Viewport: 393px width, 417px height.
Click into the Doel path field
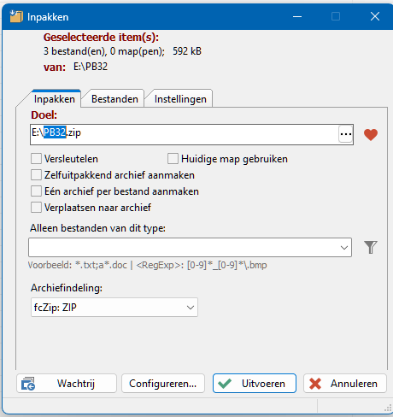184,134
